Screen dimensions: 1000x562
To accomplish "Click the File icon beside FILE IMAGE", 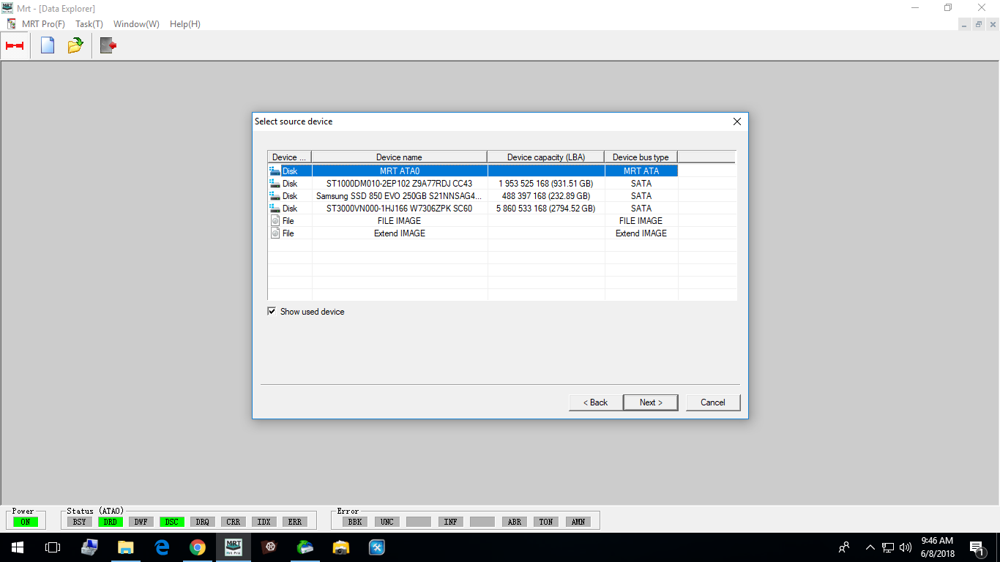I will coord(274,220).
